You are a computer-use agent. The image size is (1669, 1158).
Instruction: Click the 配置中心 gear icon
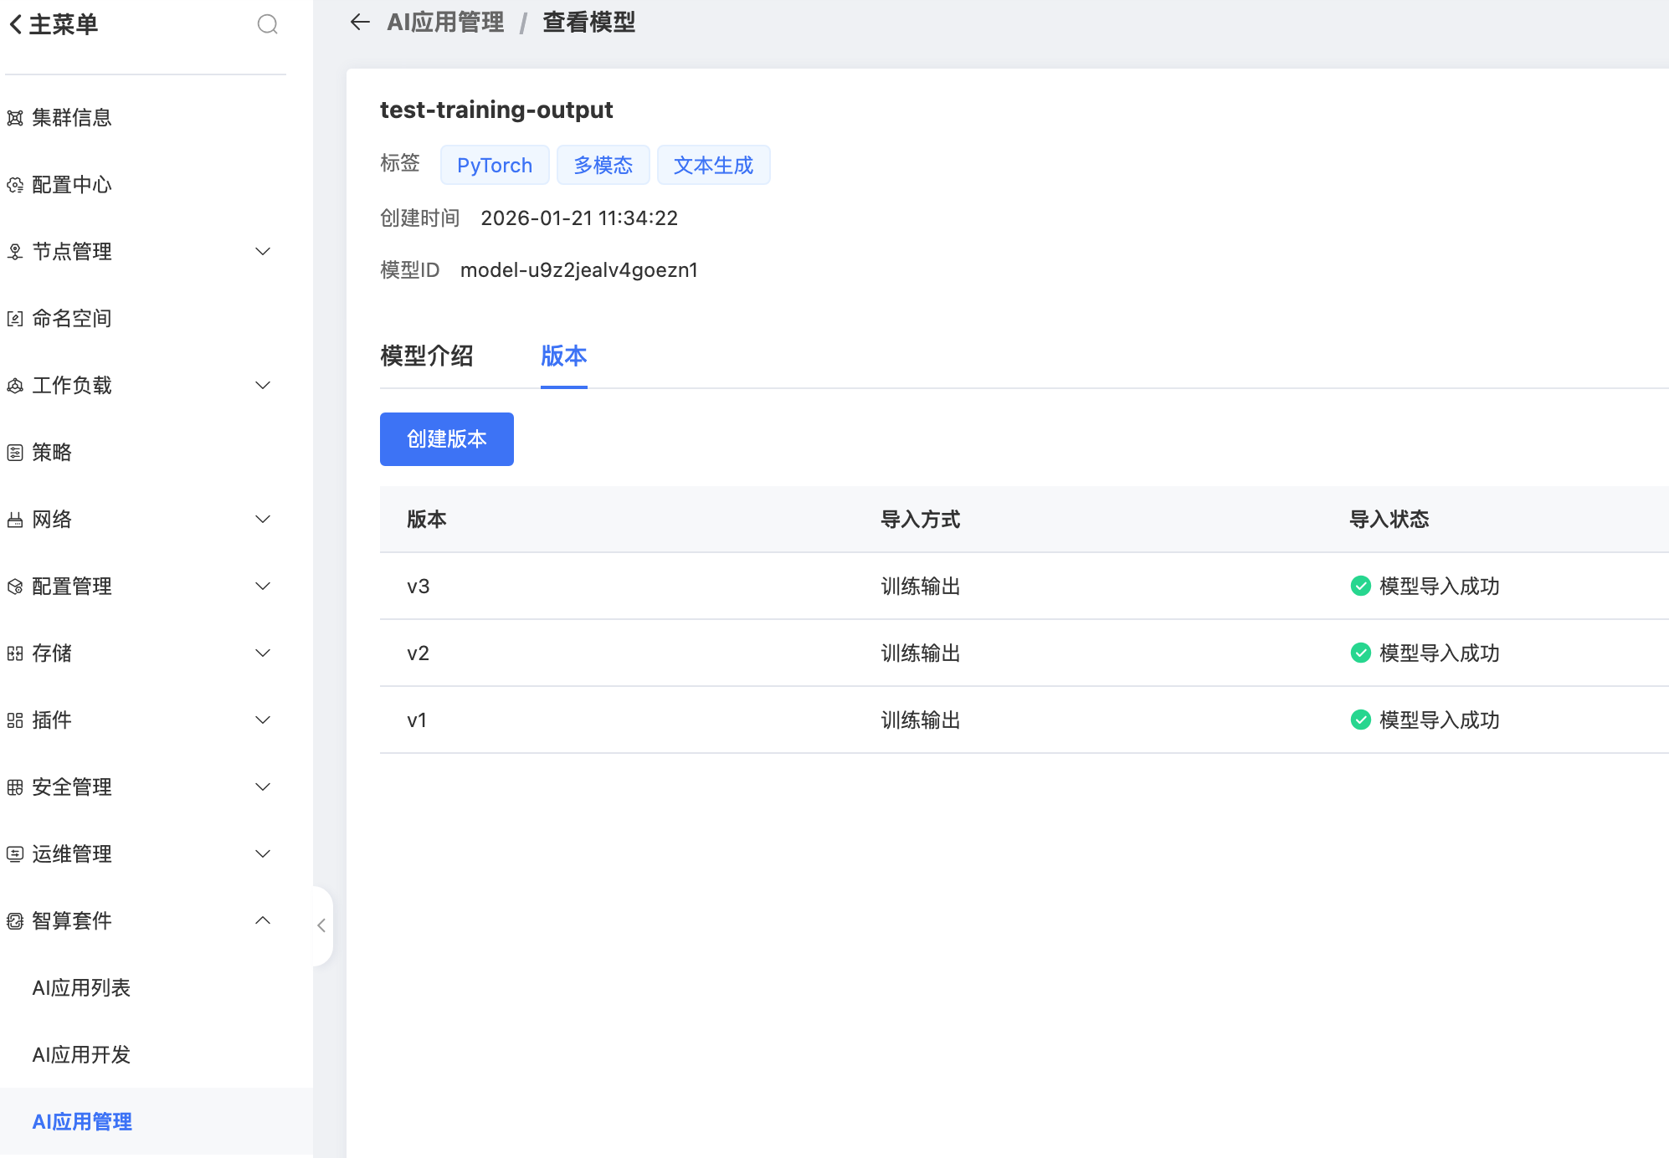[x=15, y=185]
